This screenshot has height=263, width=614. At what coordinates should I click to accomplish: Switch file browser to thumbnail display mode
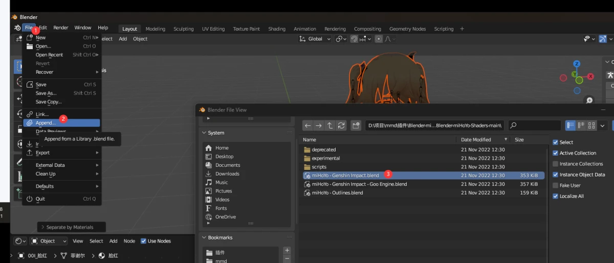[591, 126]
